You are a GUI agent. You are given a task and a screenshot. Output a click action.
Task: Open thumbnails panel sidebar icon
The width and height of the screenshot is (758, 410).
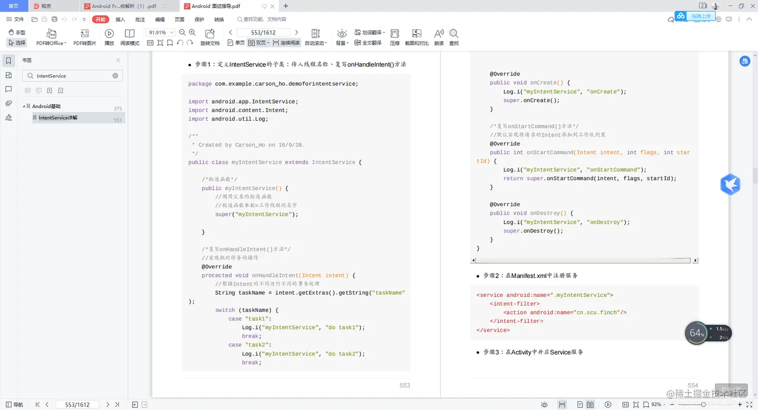9,75
